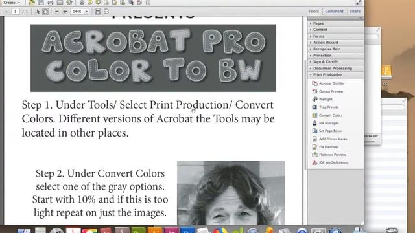The height and width of the screenshot is (233, 415).
Task: Expand the Action Wizard section
Action: [x=335, y=43]
